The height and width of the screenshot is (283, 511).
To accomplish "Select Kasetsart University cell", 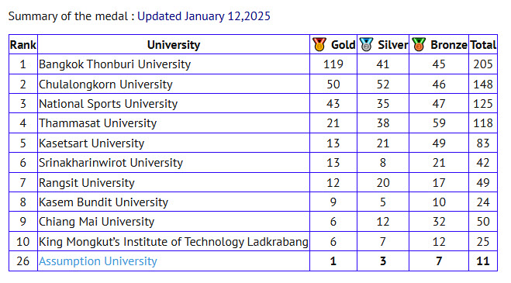I will click(x=174, y=143).
